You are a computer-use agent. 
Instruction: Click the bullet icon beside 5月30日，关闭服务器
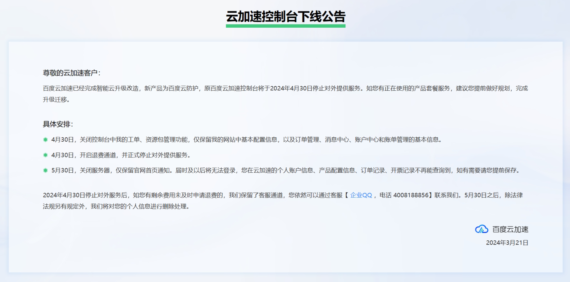pos(45,170)
